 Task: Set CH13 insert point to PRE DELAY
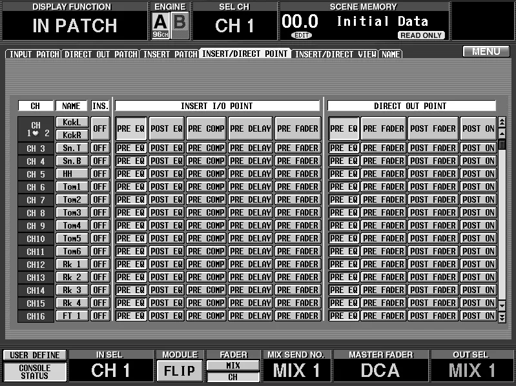(250, 277)
